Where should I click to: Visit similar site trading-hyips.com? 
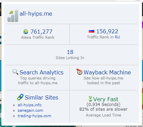[34, 116]
